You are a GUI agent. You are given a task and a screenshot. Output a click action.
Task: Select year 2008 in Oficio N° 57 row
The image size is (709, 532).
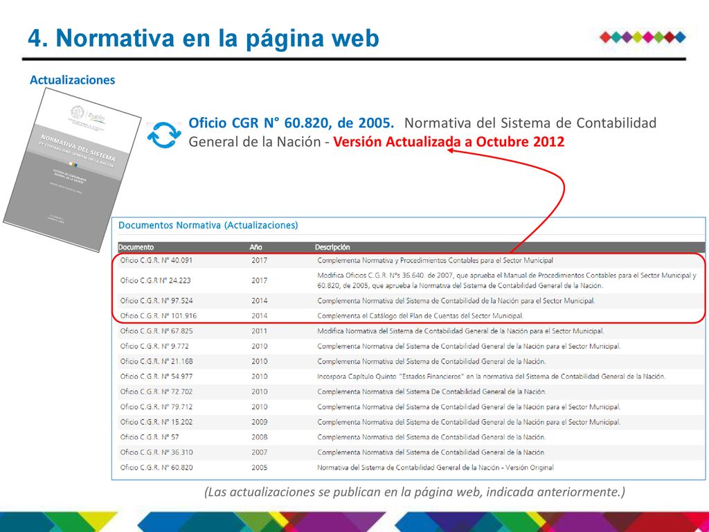259,437
